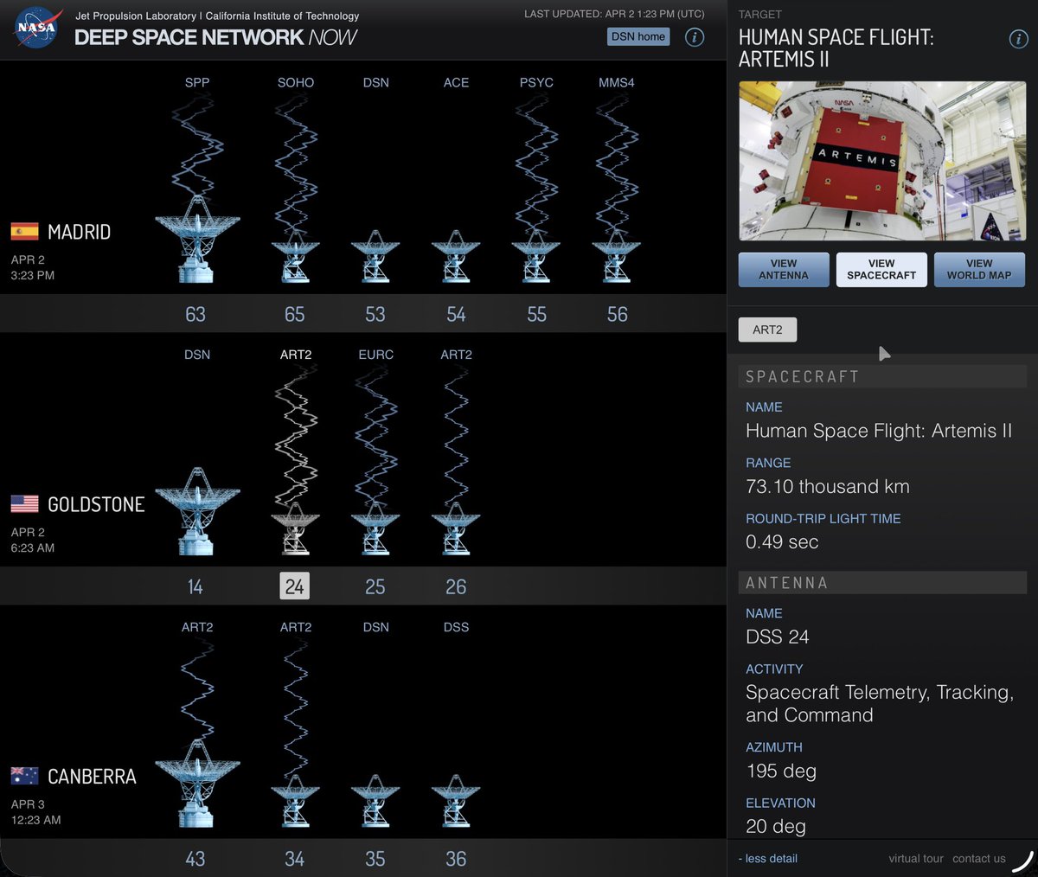Click the ACE spacecraft label
The image size is (1038, 877).
[456, 82]
